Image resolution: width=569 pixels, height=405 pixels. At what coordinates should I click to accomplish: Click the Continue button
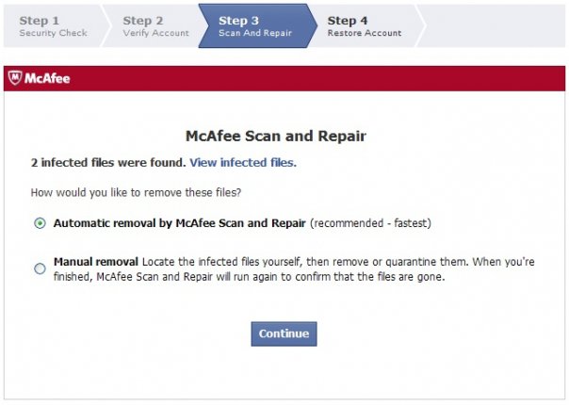pyautogui.click(x=284, y=333)
